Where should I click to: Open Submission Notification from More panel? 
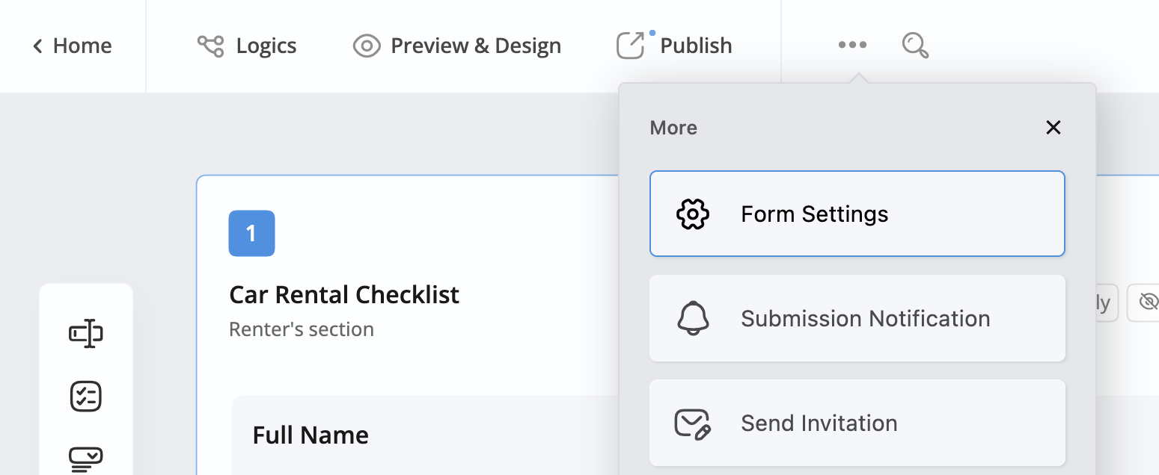pos(865,319)
